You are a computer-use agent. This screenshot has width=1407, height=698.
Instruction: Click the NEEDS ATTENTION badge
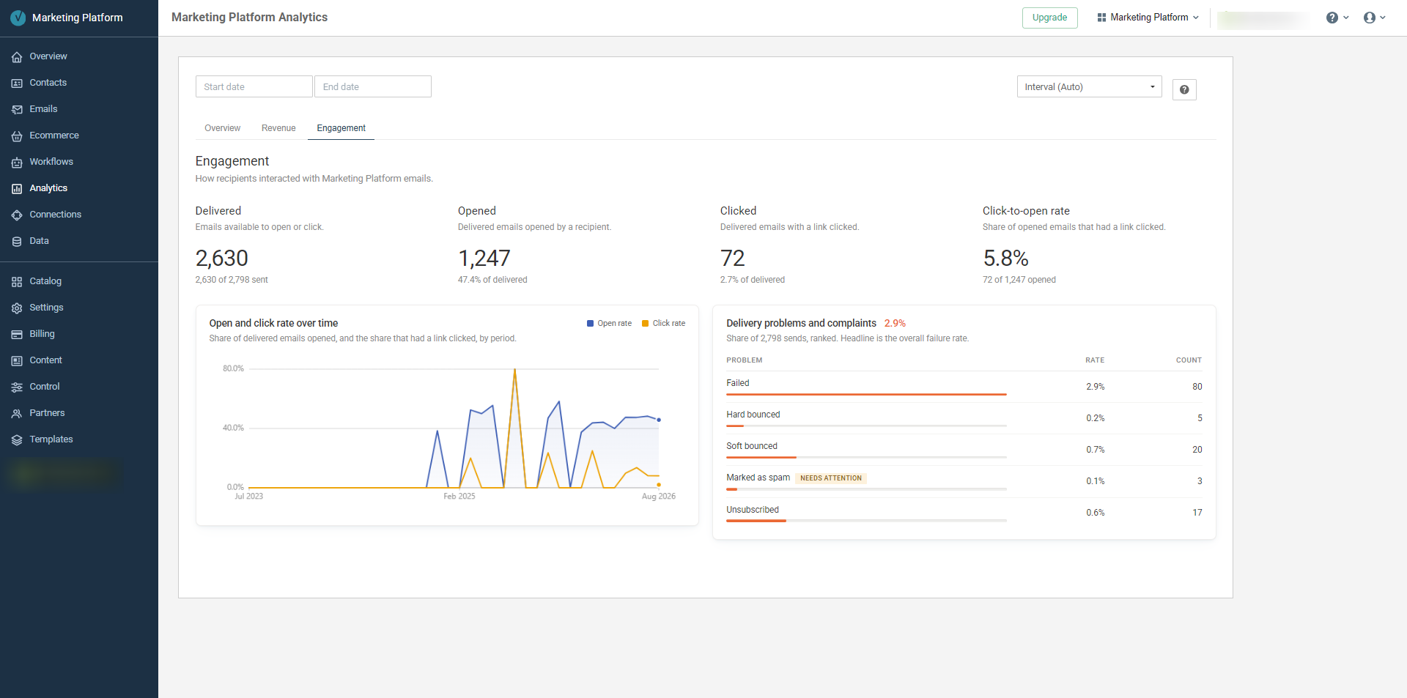point(831,478)
